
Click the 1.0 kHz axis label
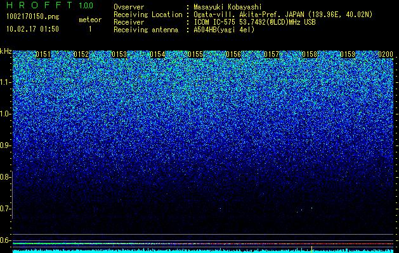coord(5,114)
